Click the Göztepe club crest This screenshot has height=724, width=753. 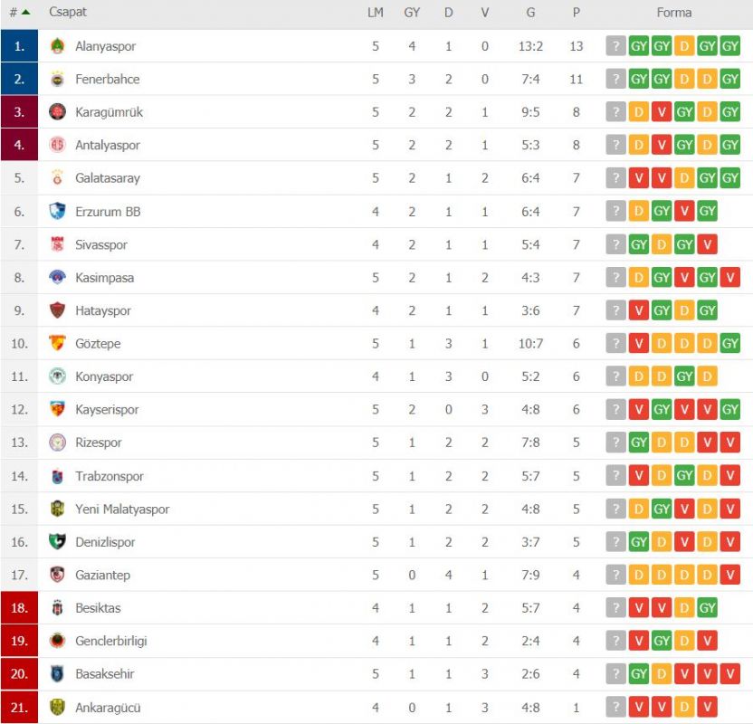(x=57, y=343)
